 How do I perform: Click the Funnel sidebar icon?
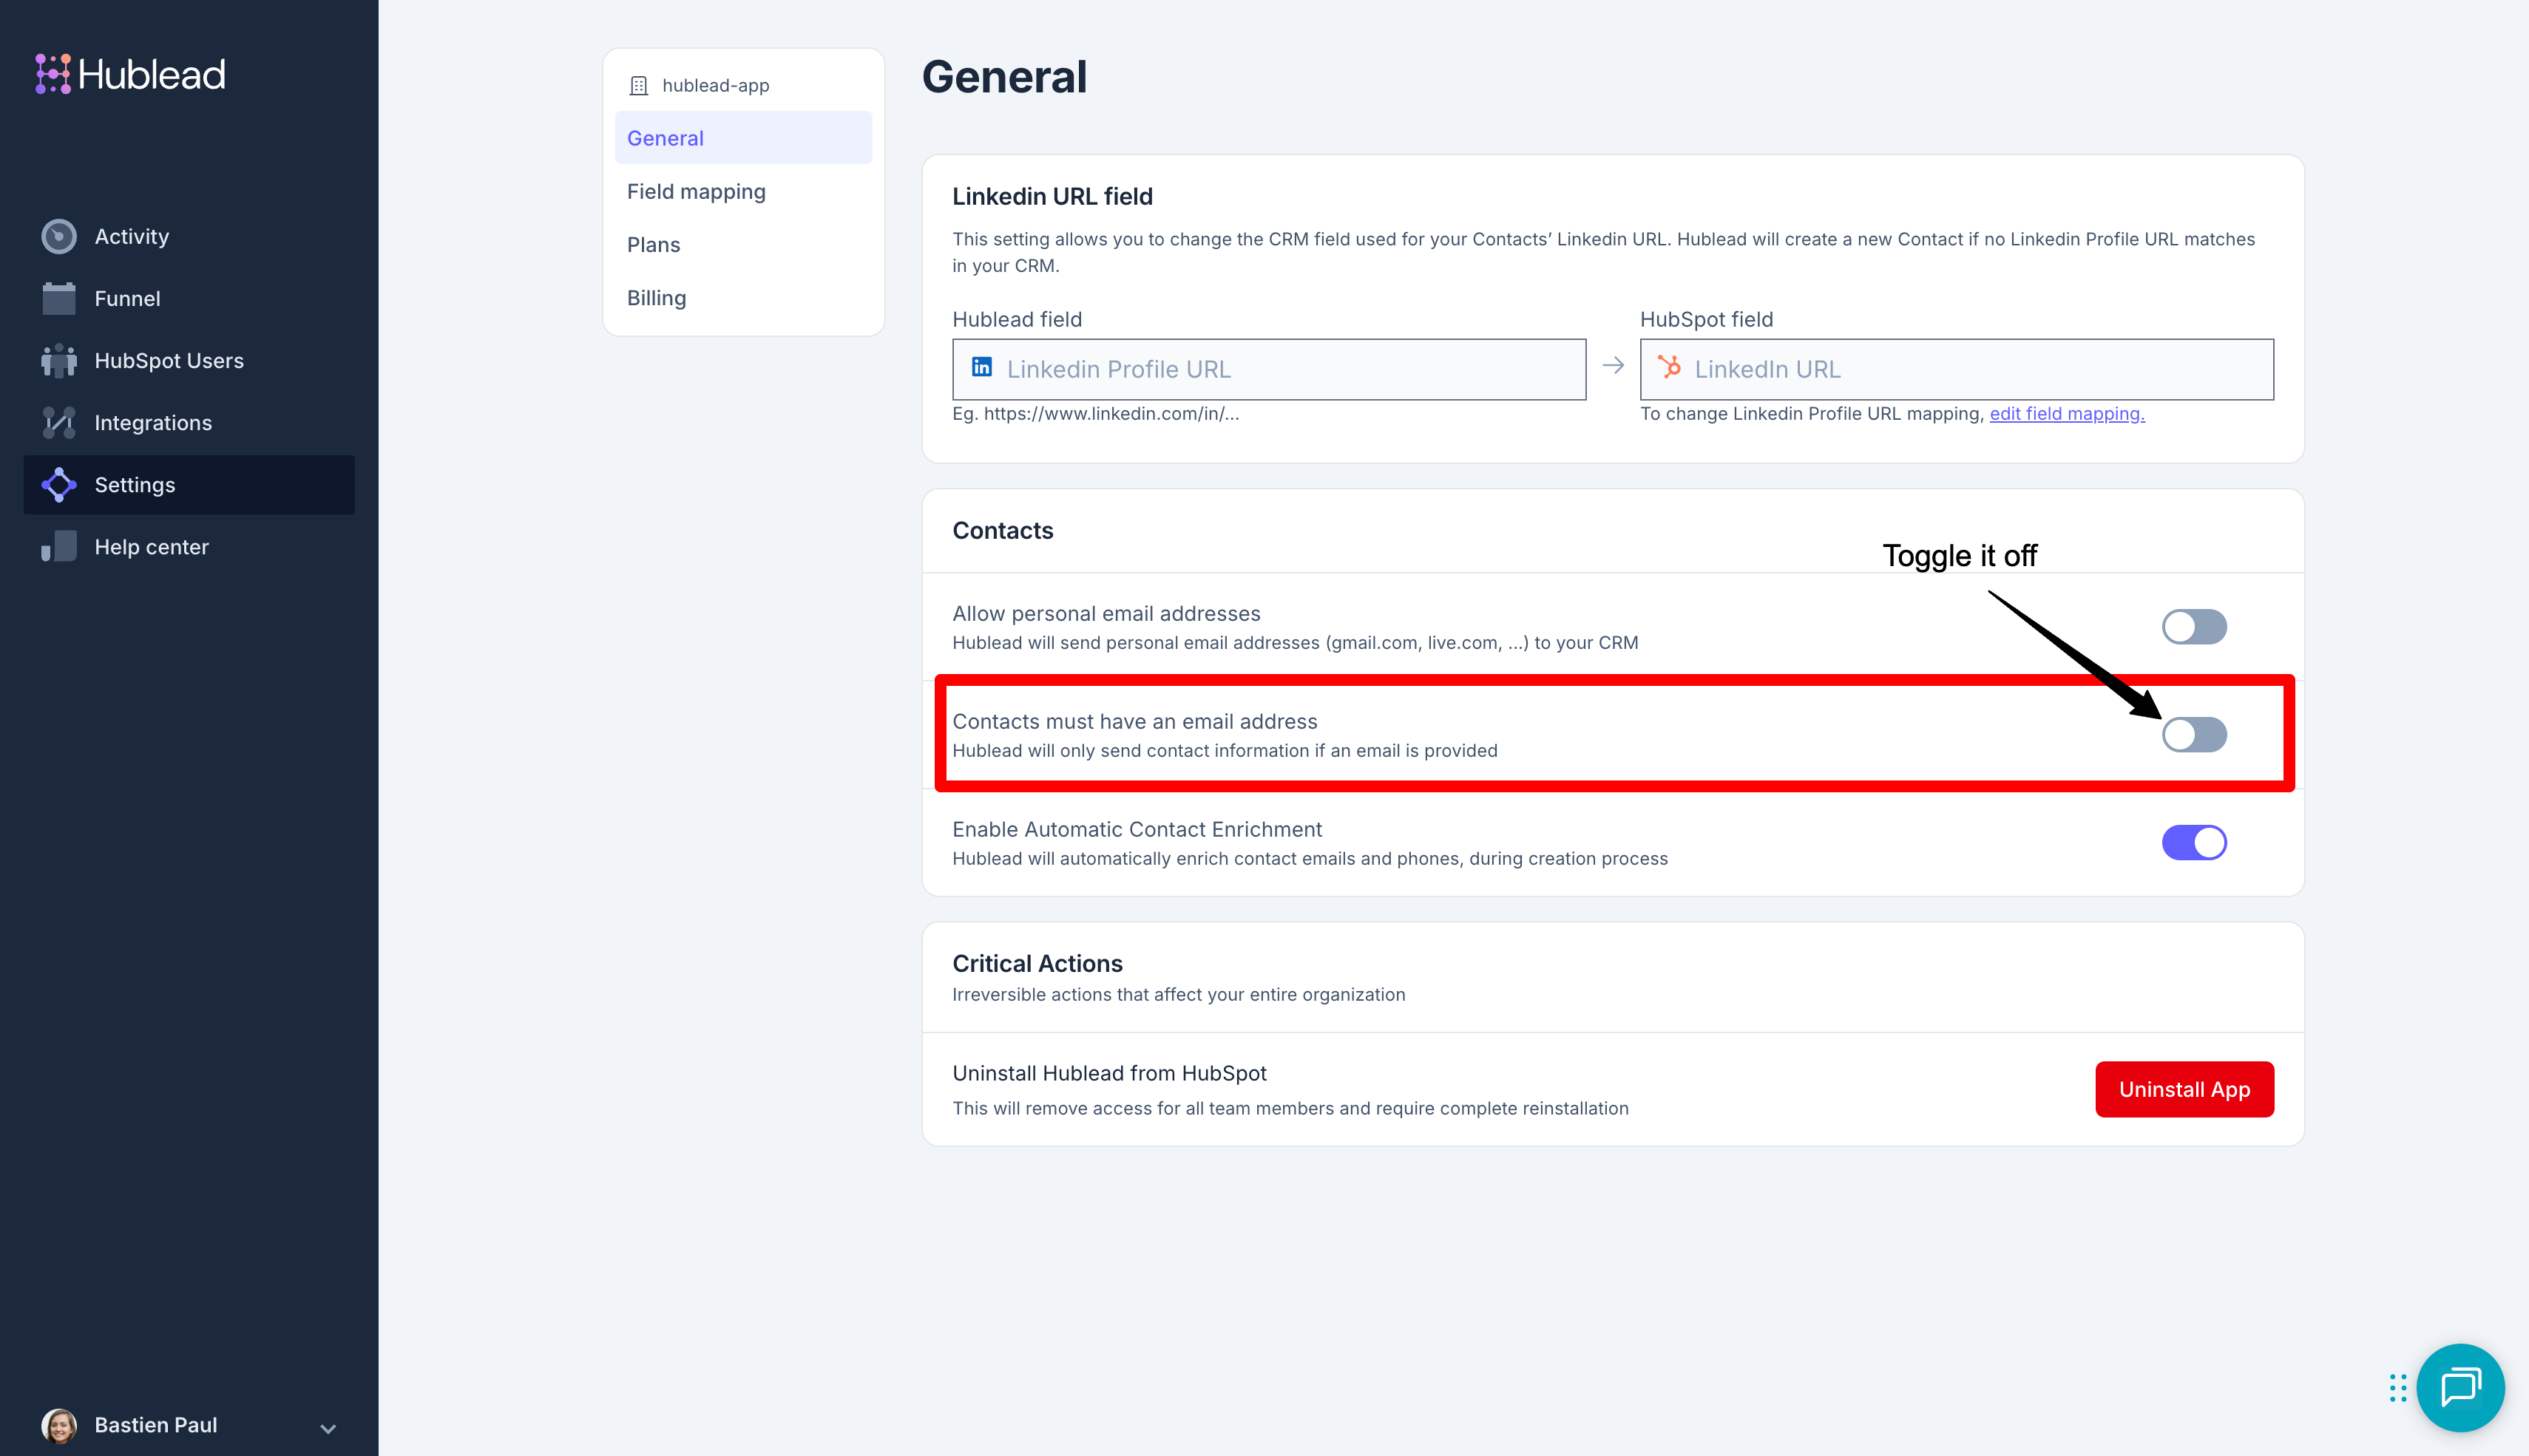coord(59,299)
